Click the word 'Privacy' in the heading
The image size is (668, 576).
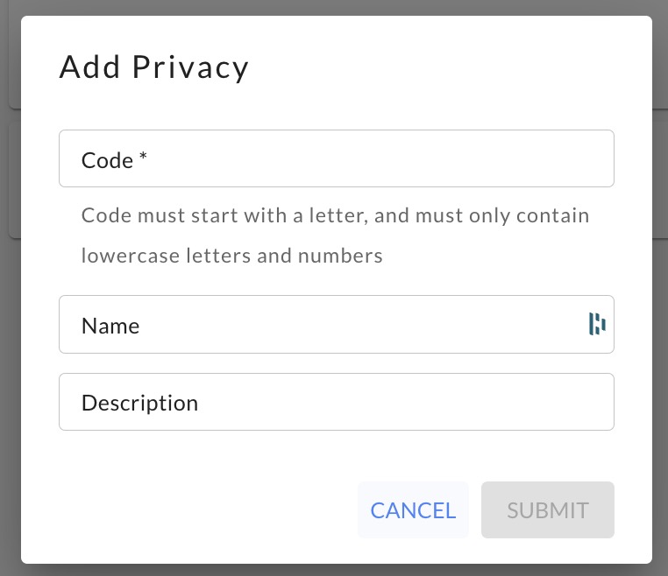(x=190, y=68)
